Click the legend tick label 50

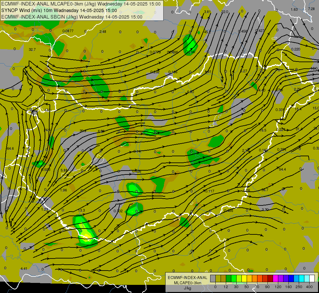[247, 287]
